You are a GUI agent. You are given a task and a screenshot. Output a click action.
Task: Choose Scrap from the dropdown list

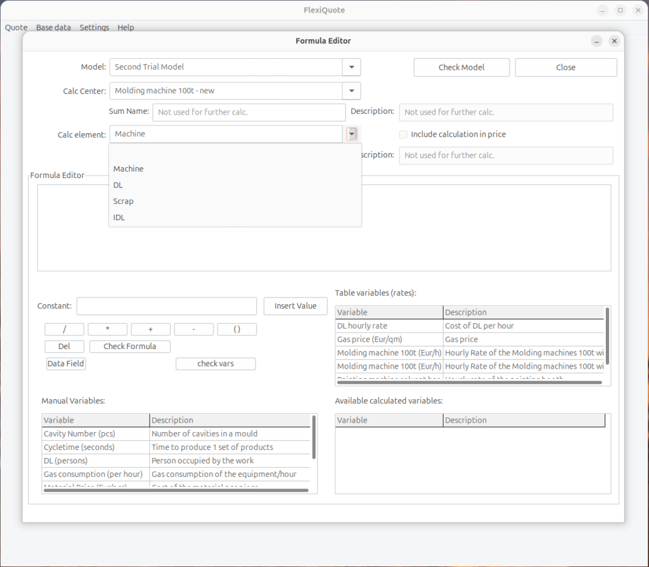(x=124, y=201)
